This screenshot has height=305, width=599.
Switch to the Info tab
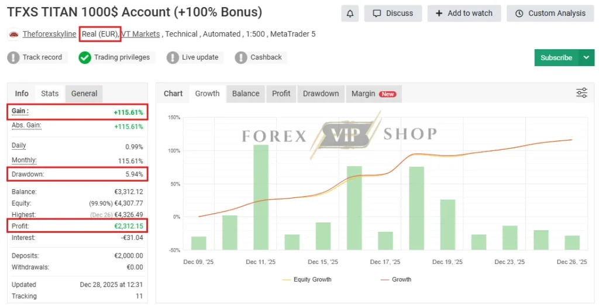22,94
